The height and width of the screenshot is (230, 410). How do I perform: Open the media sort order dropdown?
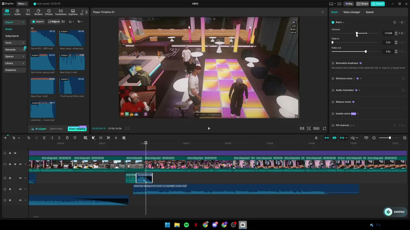tap(71, 22)
